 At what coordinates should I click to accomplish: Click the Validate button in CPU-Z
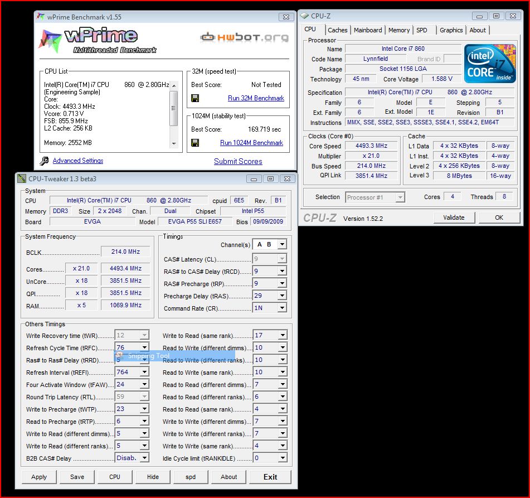[x=454, y=217]
